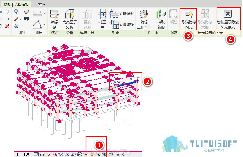Toggle the Reveal Constraints icon
This screenshot has width=243, height=157.
[x=117, y=154]
